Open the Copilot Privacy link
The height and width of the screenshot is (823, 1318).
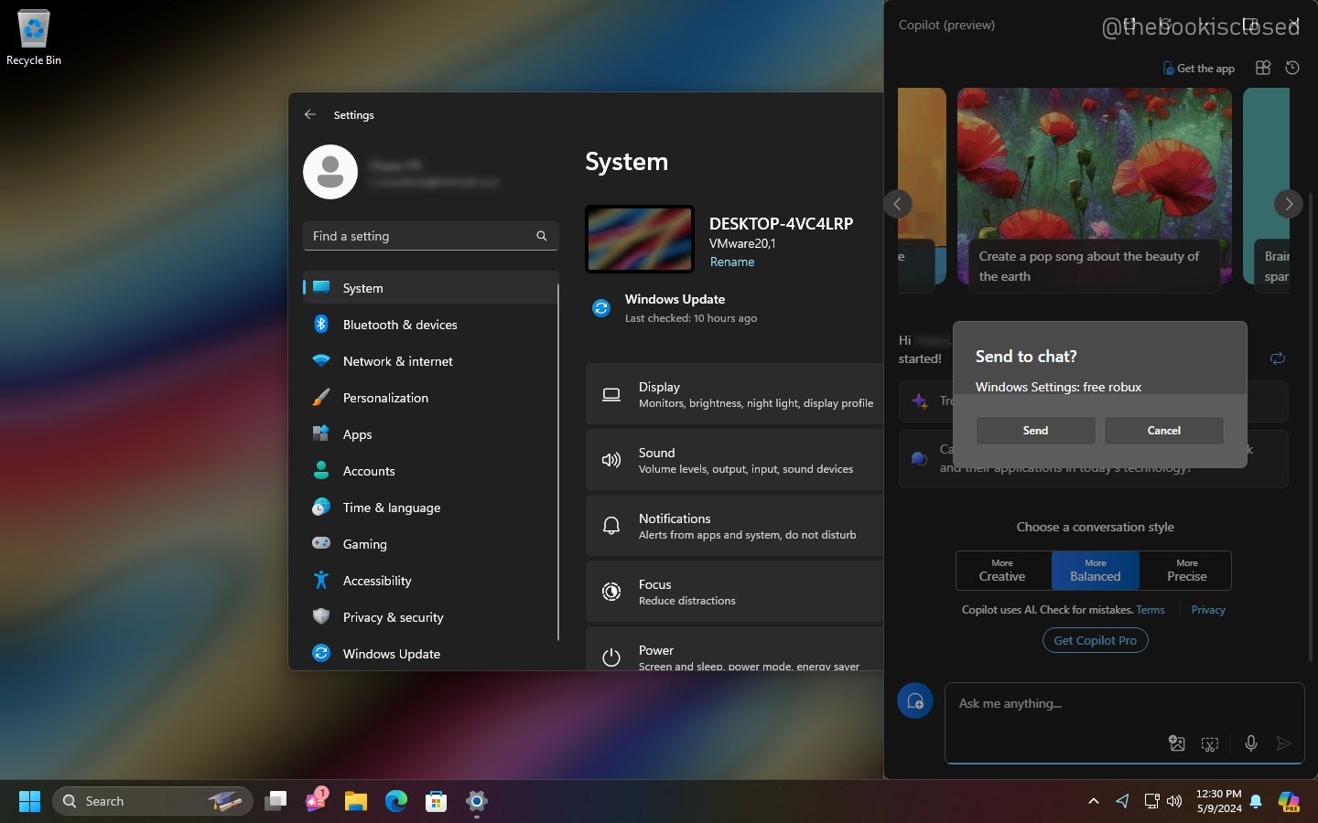(x=1208, y=610)
